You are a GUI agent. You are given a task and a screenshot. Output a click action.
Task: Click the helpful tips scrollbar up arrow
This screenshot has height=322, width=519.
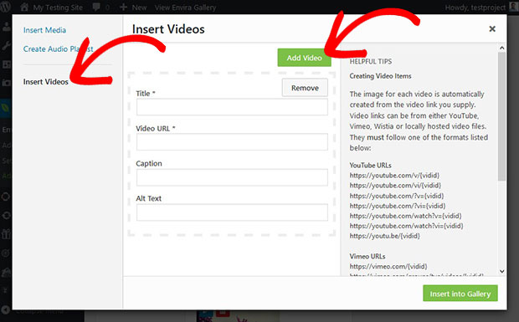[x=501, y=48]
